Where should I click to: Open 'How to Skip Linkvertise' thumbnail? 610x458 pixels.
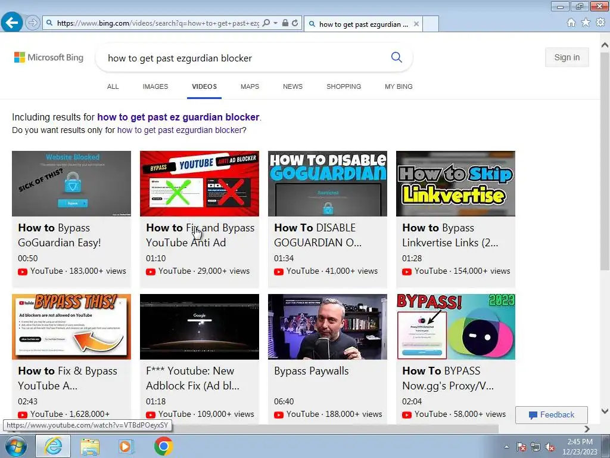(x=456, y=184)
